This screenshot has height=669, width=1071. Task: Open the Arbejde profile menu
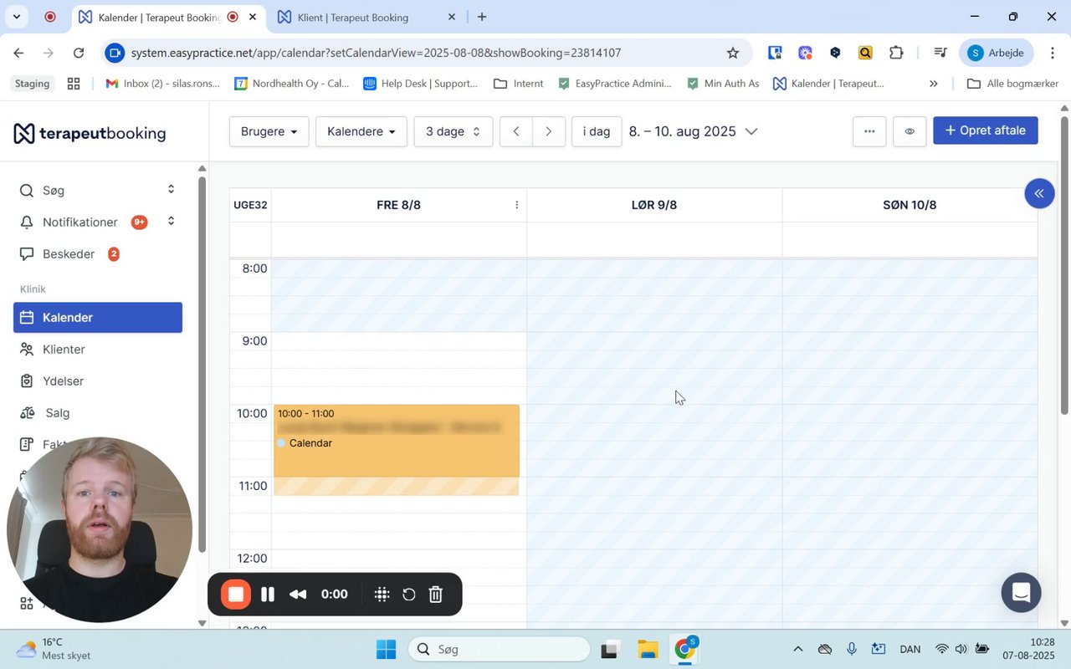(997, 53)
